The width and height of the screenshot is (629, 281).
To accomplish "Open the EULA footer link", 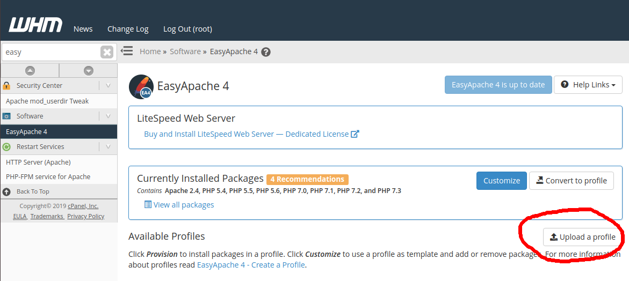I will (x=20, y=216).
